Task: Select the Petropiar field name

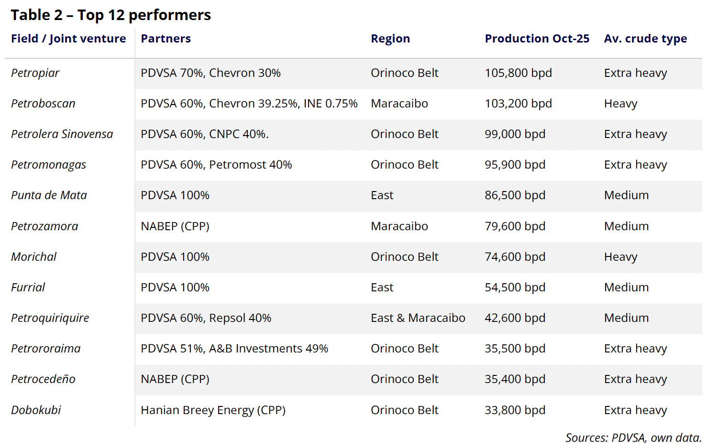Action: point(35,73)
